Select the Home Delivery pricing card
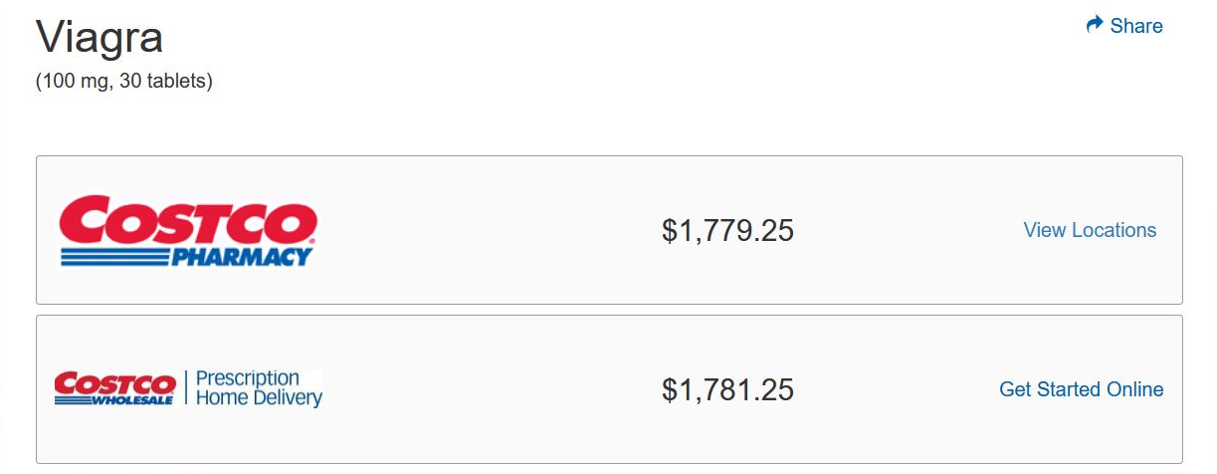Screen dimensions: 1217x474 point(609,389)
